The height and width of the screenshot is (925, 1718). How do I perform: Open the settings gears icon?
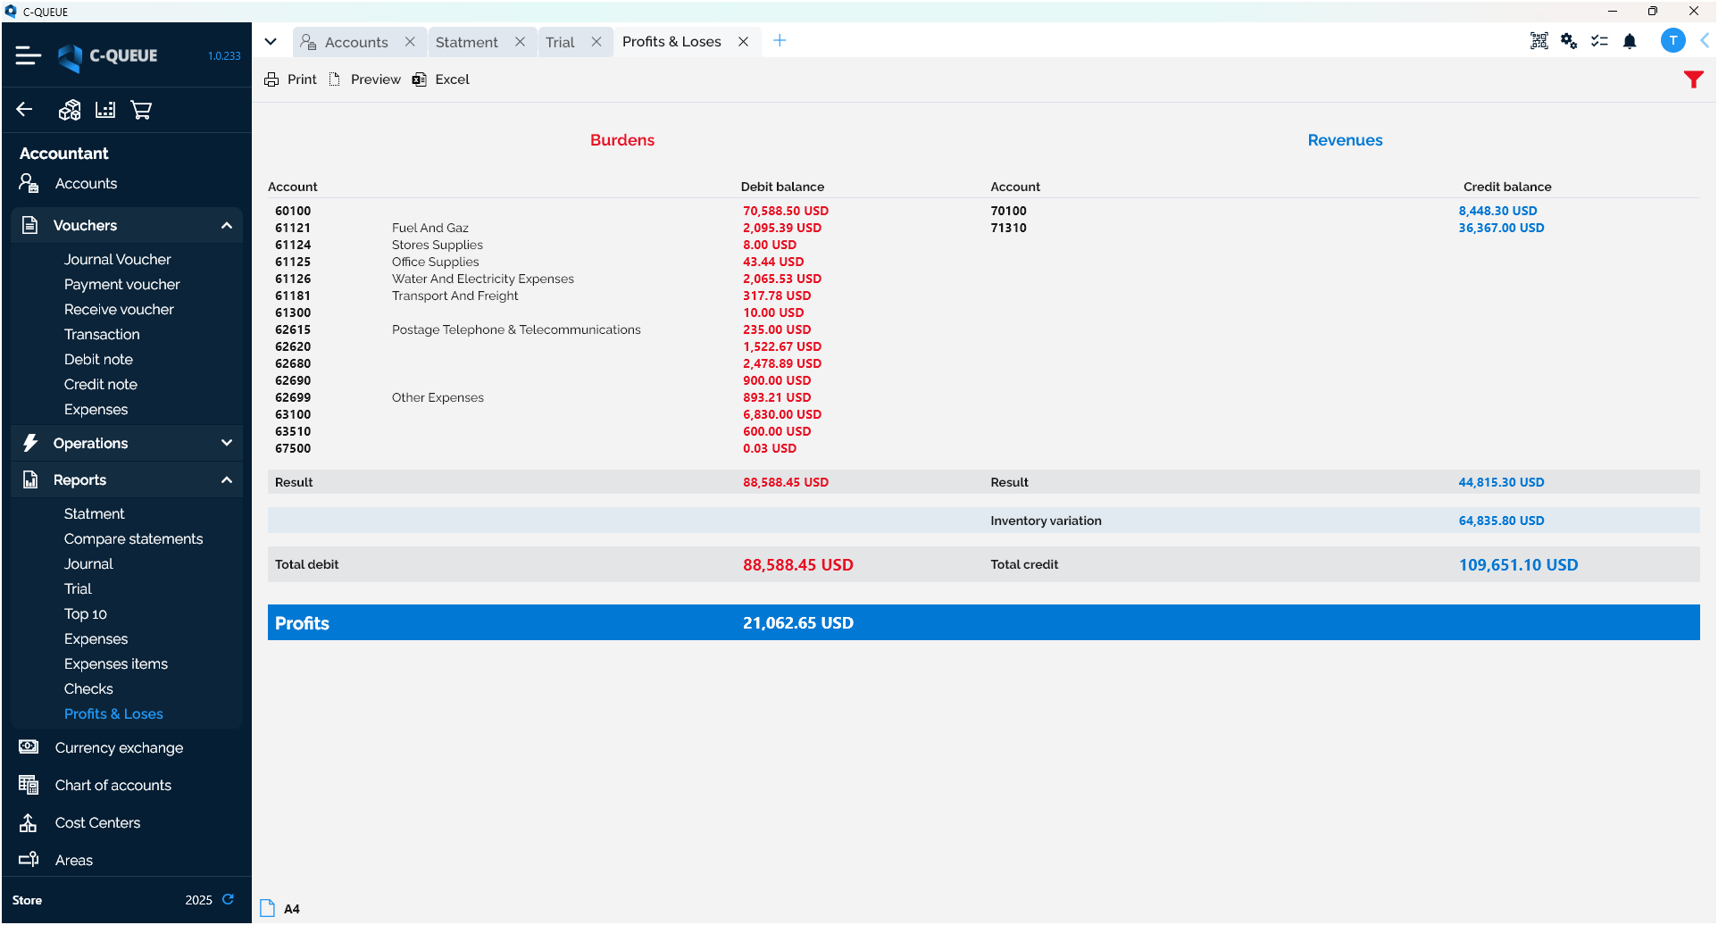(x=1569, y=41)
